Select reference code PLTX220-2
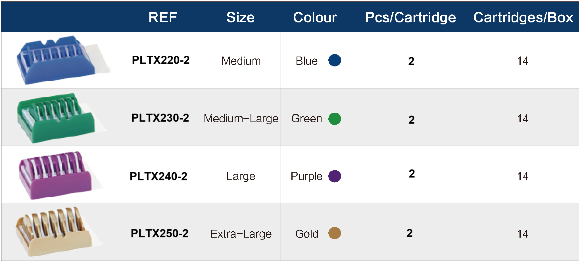The width and height of the screenshot is (580, 264). click(161, 60)
